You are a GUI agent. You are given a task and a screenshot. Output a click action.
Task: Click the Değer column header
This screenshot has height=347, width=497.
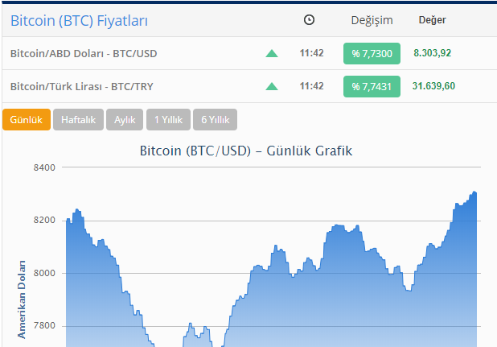click(x=433, y=20)
